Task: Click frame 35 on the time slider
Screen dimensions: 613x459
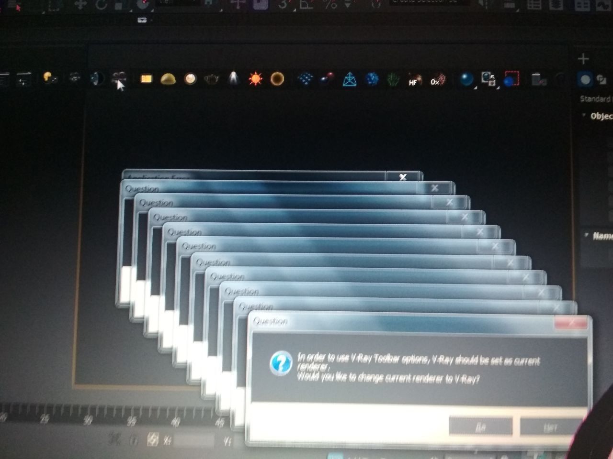Action: click(131, 421)
